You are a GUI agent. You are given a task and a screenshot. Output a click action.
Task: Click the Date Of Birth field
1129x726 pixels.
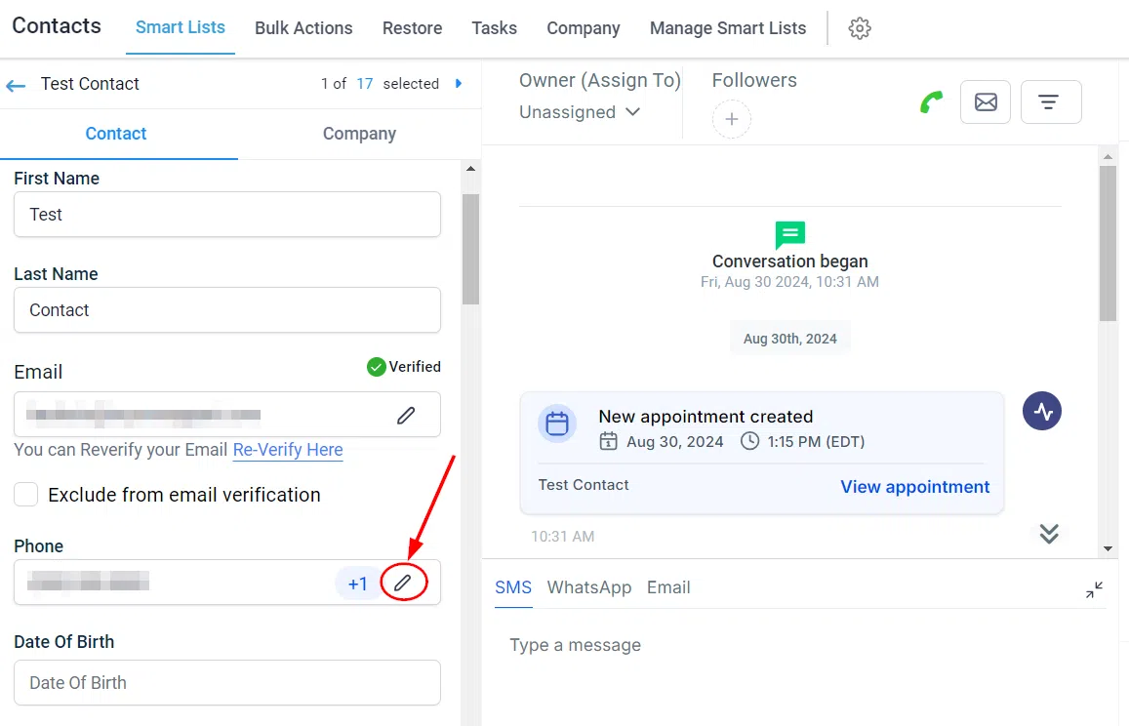(x=226, y=683)
